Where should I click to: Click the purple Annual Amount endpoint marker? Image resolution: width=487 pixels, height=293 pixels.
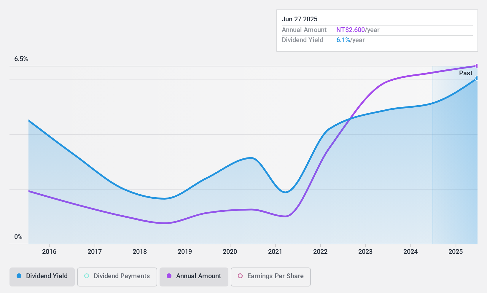(477, 66)
